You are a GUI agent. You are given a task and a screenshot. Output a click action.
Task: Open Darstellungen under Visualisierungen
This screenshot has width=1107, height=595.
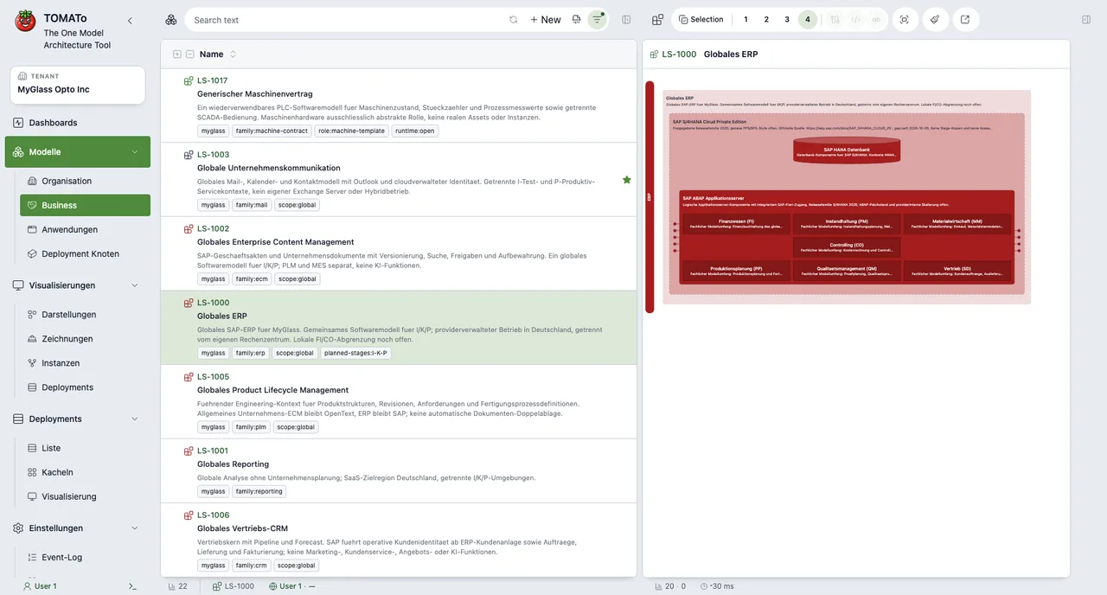click(85, 315)
